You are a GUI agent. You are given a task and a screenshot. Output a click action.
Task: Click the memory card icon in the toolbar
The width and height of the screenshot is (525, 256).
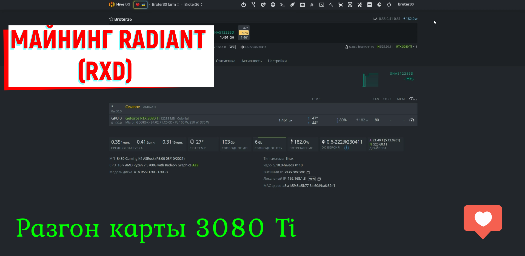point(303,5)
